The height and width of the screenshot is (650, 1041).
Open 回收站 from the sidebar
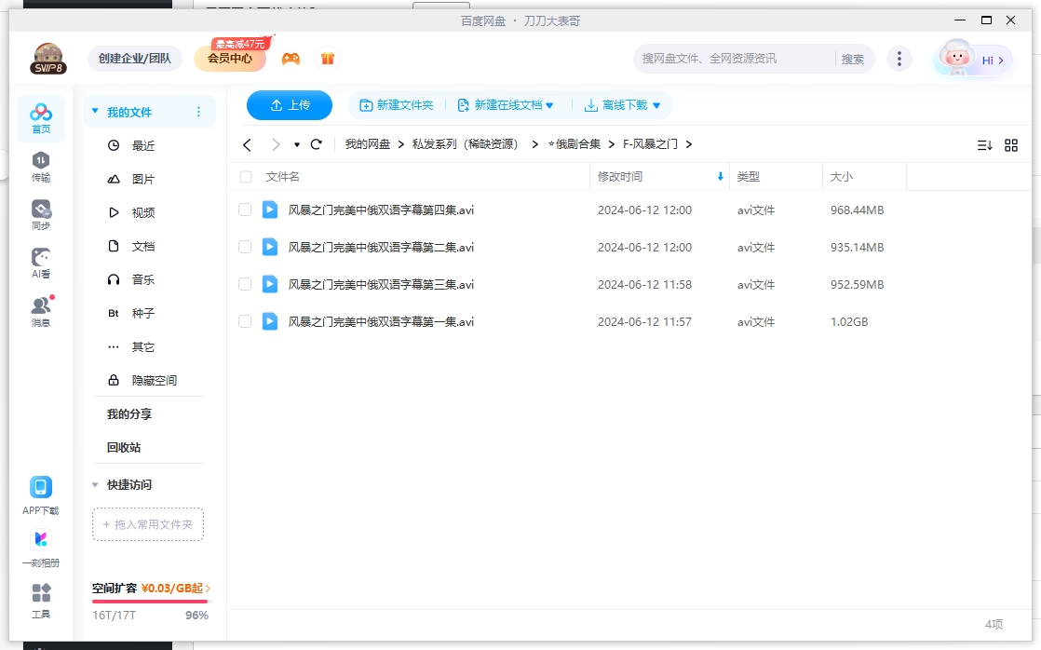coord(122,447)
